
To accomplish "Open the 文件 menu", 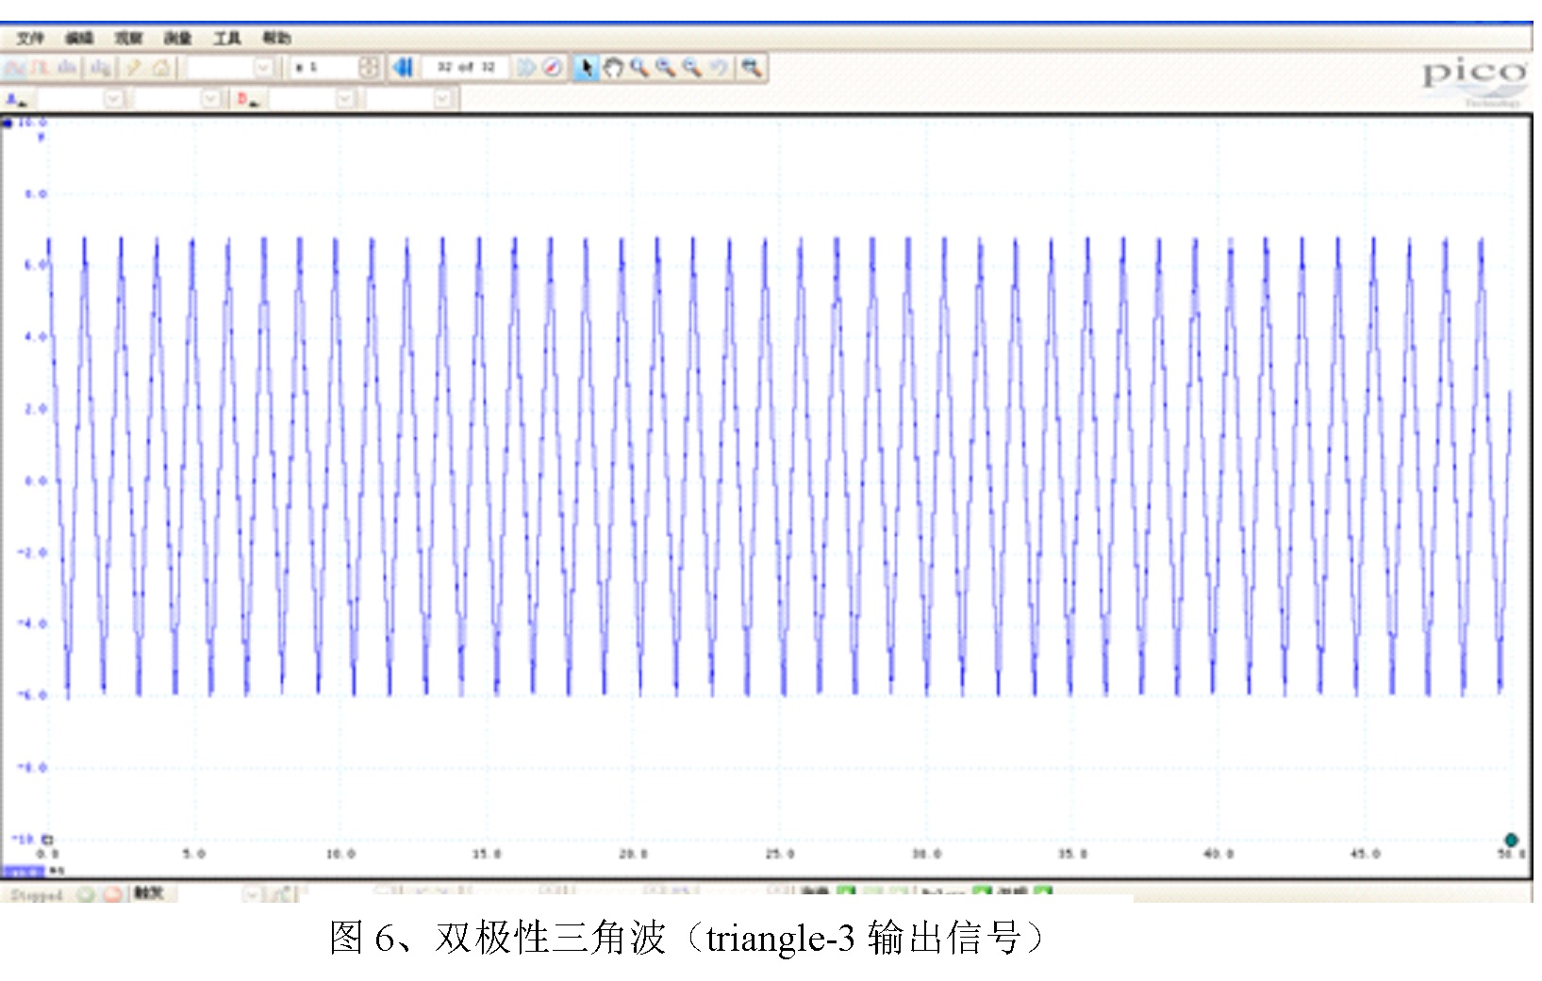I will (30, 38).
